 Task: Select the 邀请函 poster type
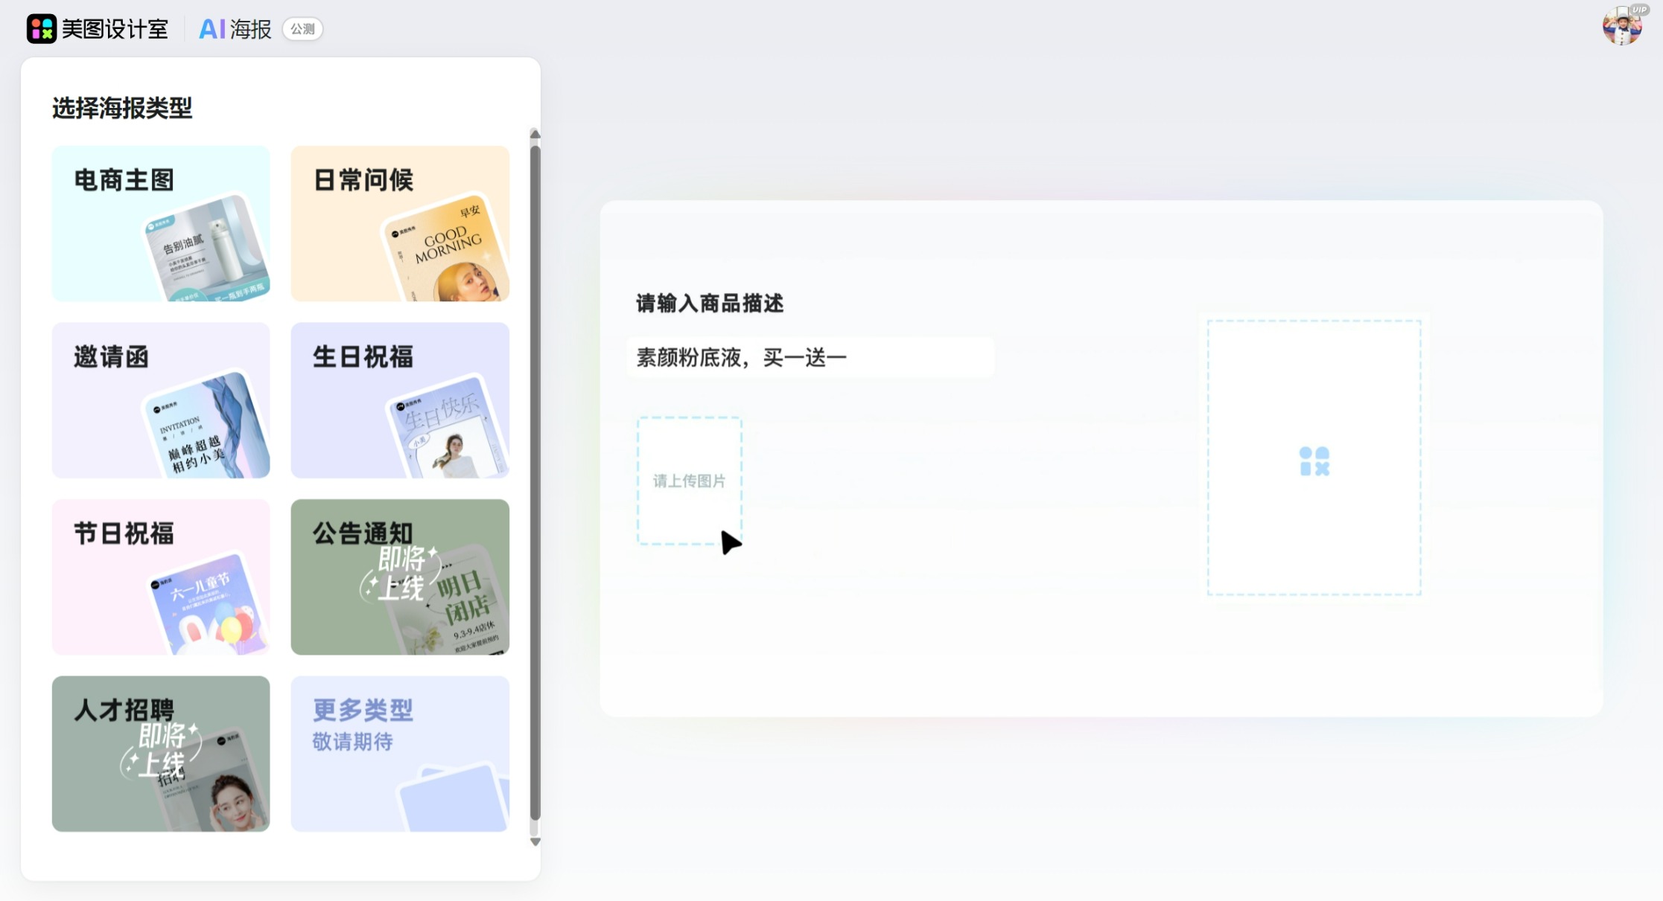[160, 400]
